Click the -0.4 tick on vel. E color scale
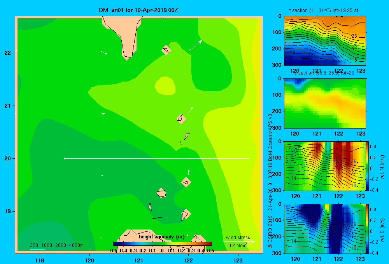 [373, 253]
